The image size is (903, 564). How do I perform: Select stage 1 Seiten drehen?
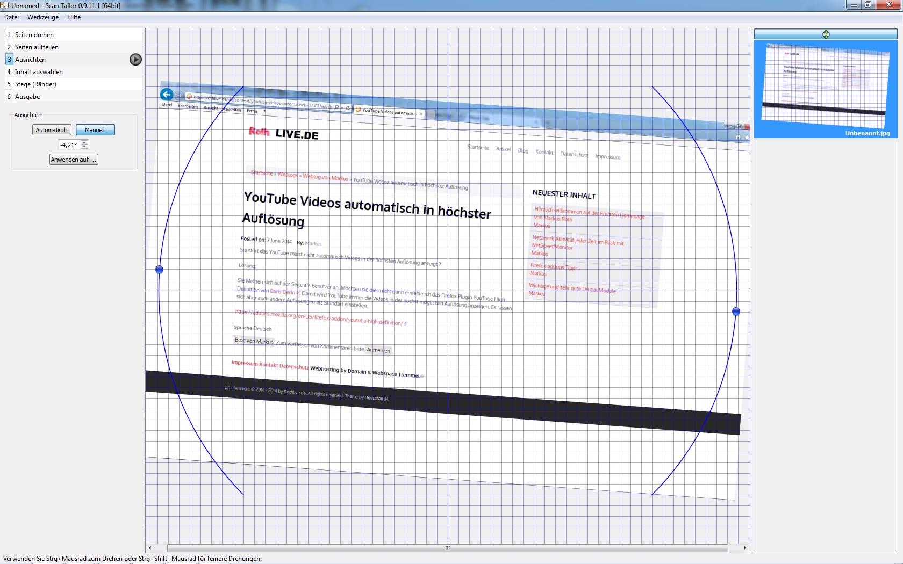click(74, 35)
